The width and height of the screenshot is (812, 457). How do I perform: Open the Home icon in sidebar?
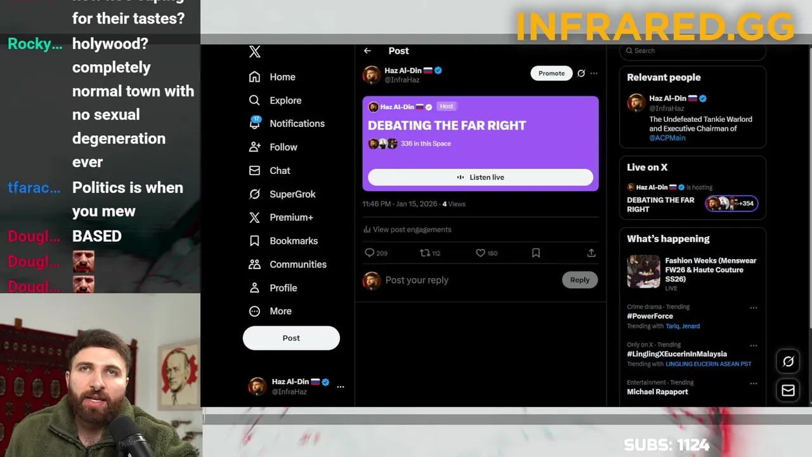tap(254, 77)
